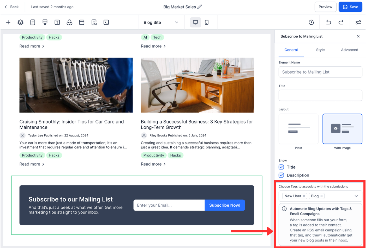Open the Blog Site page dropdown
The height and width of the screenshot is (248, 371).
coord(161,22)
